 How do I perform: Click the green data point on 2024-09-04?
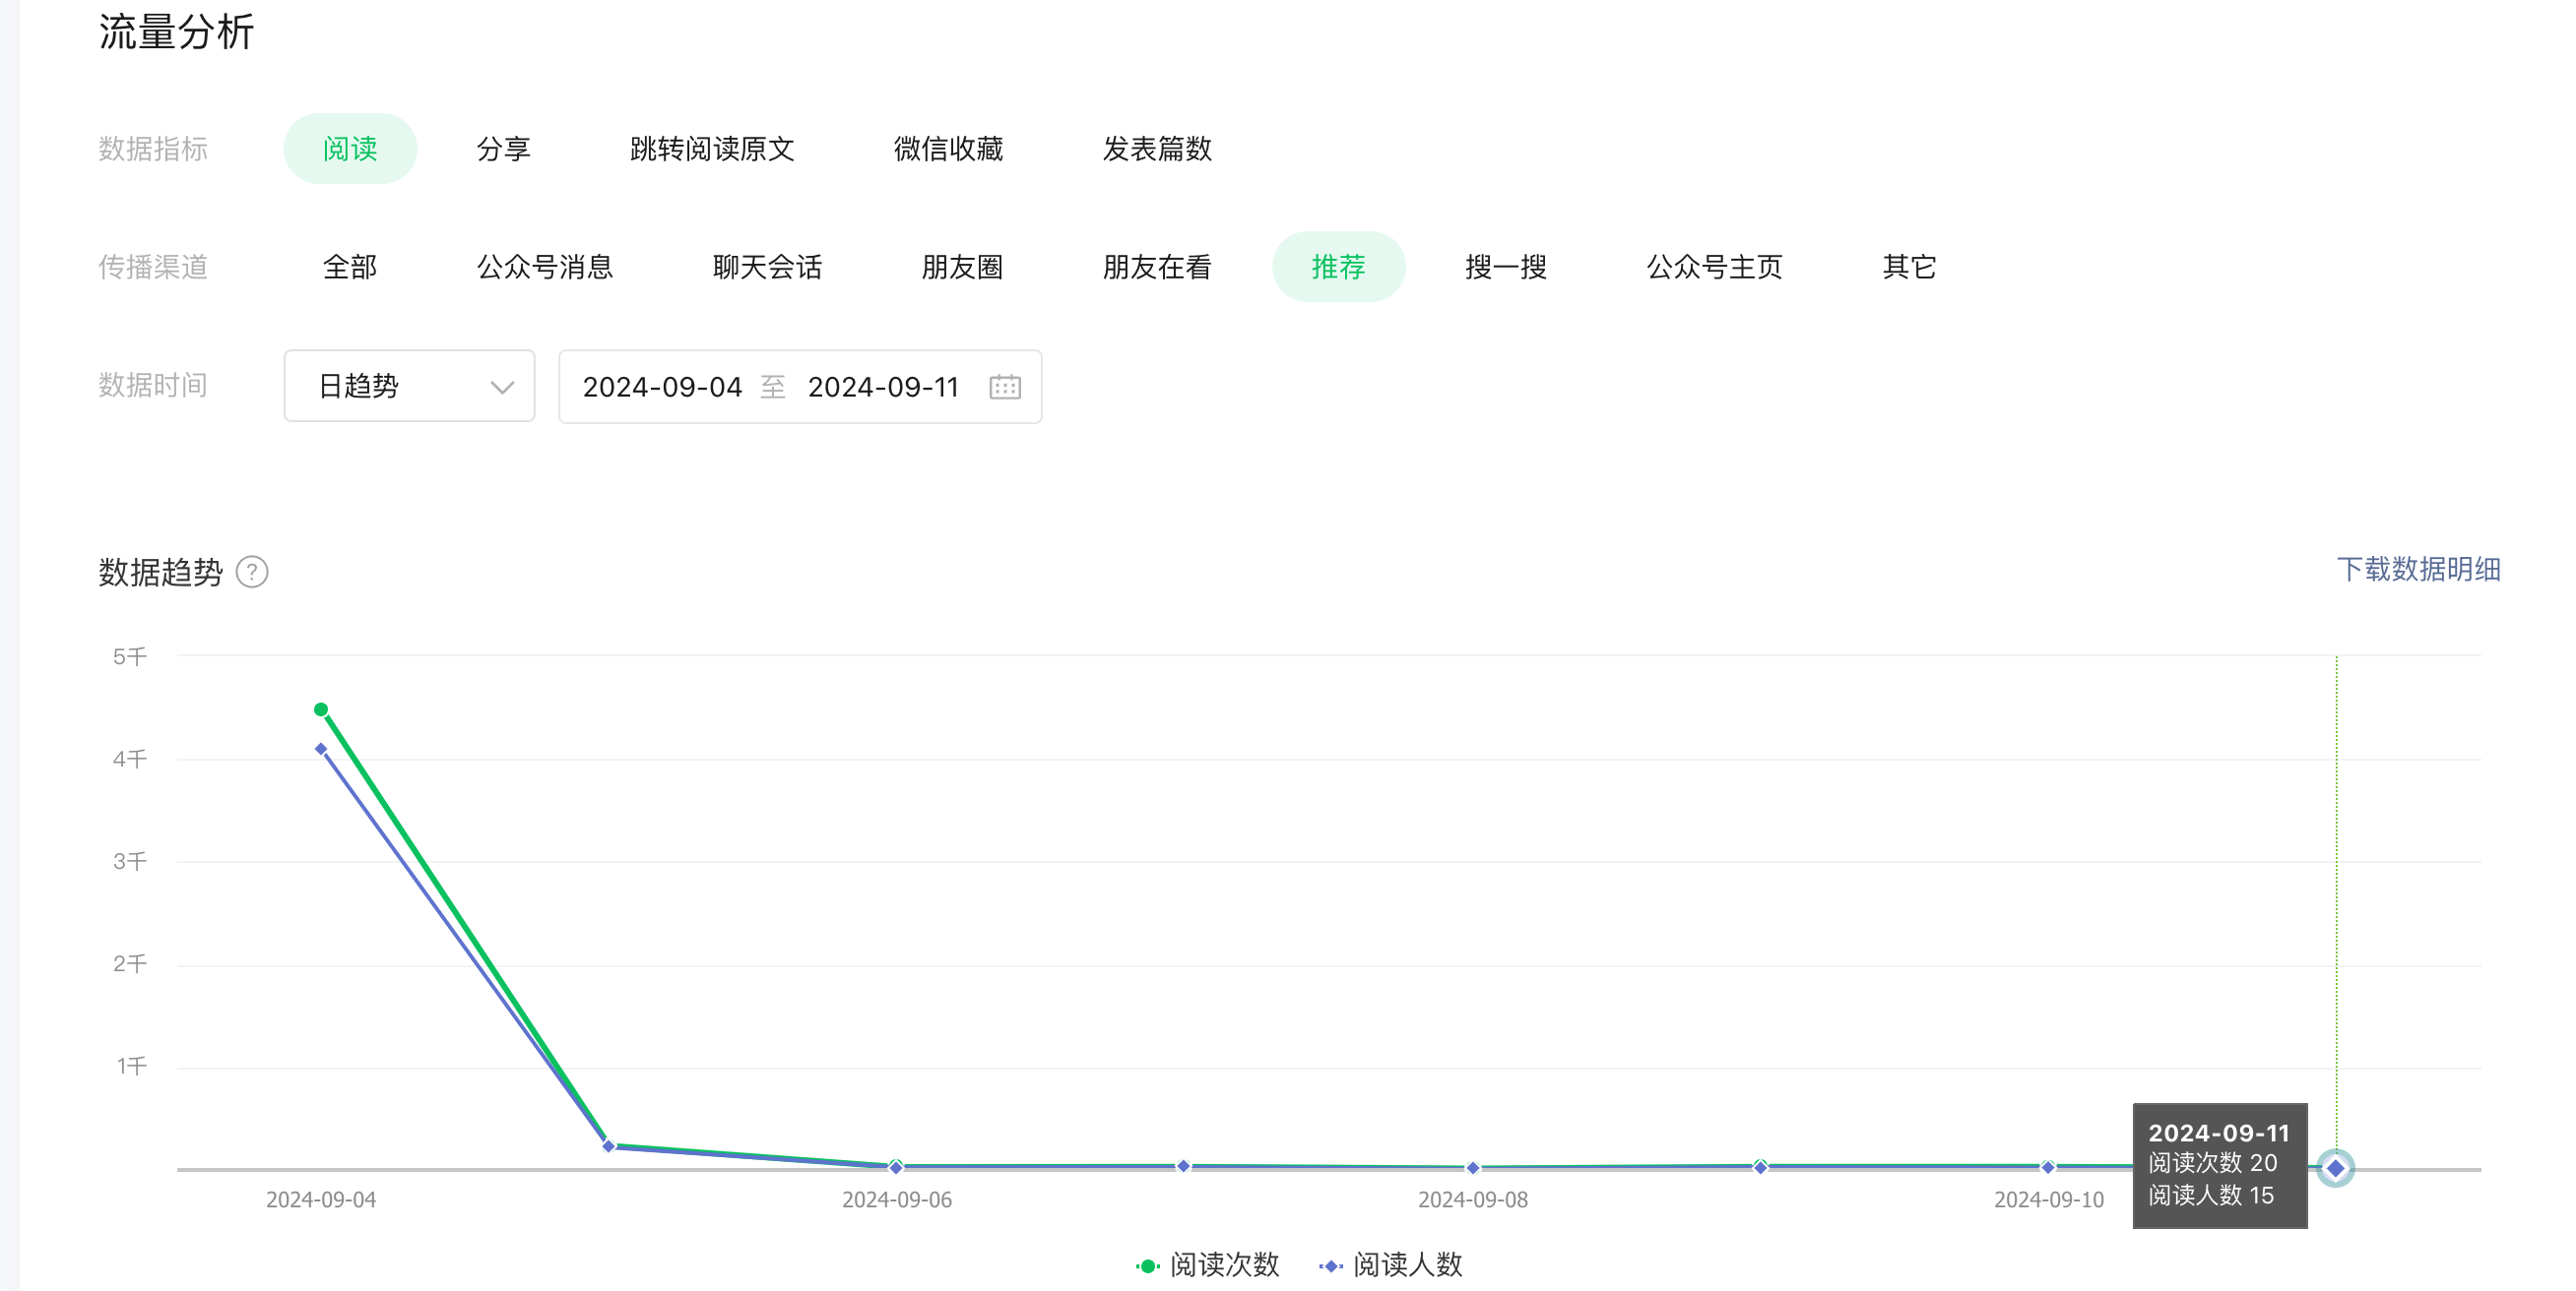pos(321,709)
